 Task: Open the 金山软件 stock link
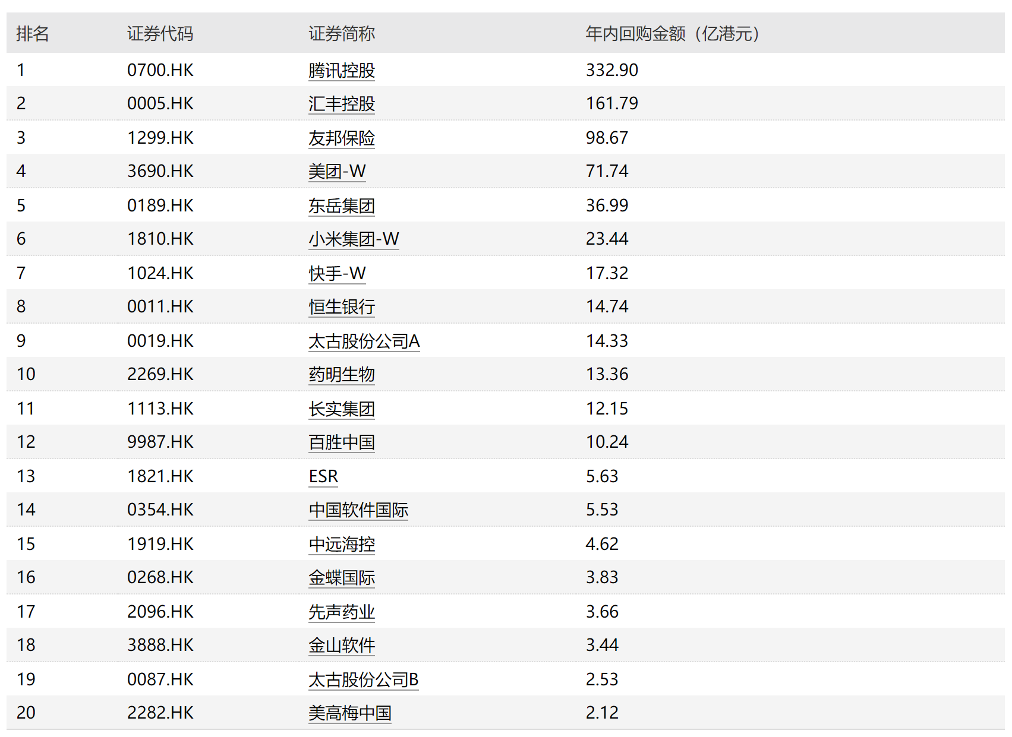coord(342,645)
